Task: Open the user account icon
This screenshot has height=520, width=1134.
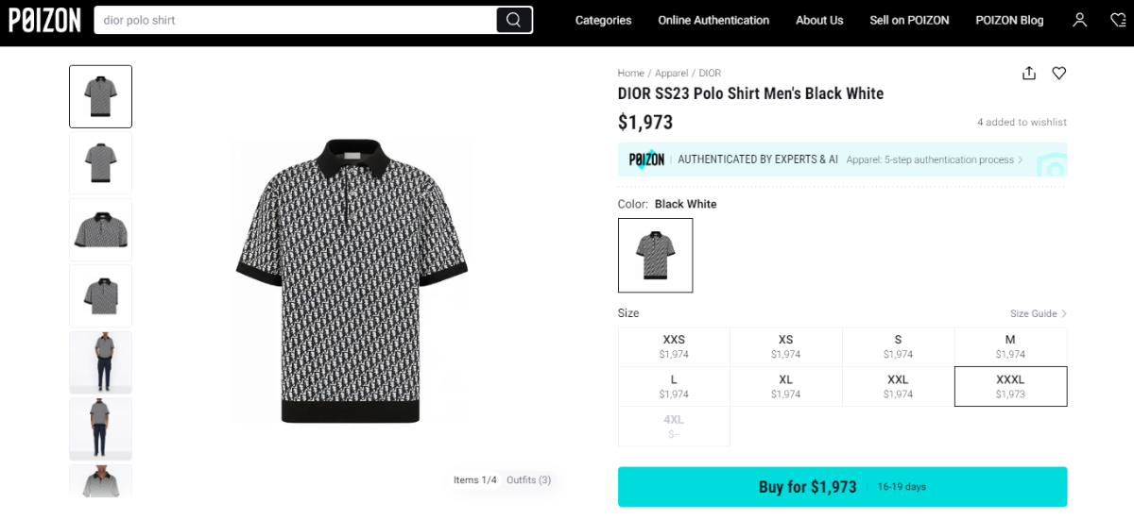Action: coord(1080,20)
